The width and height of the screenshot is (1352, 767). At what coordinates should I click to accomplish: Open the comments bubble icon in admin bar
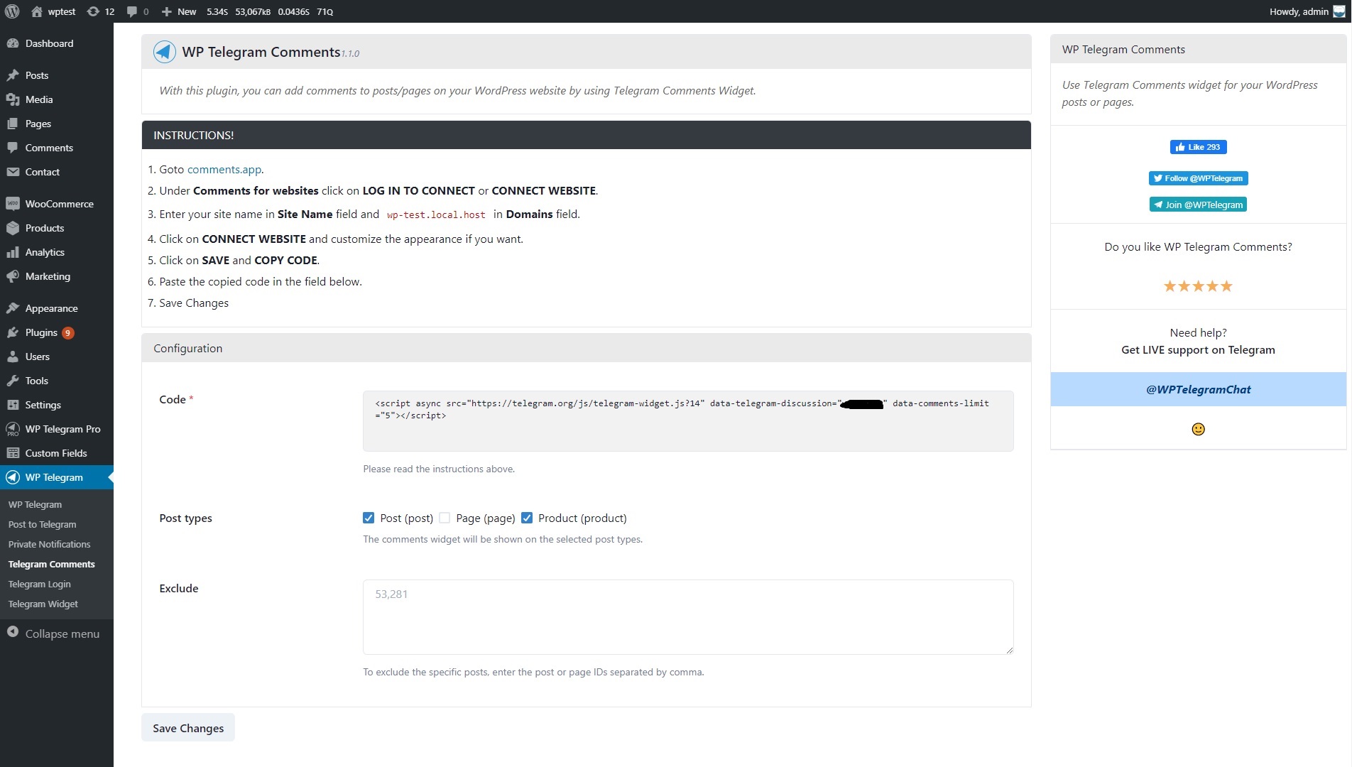(x=132, y=11)
